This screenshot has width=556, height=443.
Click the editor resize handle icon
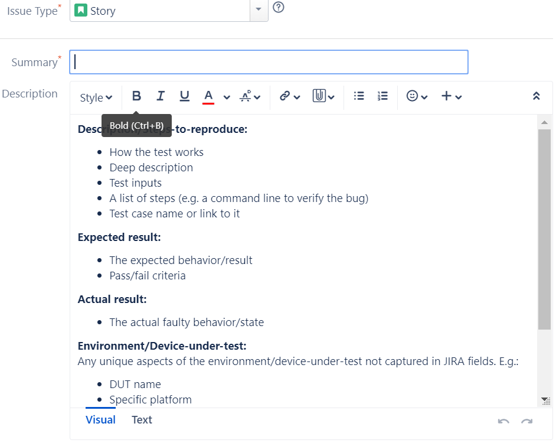546,401
